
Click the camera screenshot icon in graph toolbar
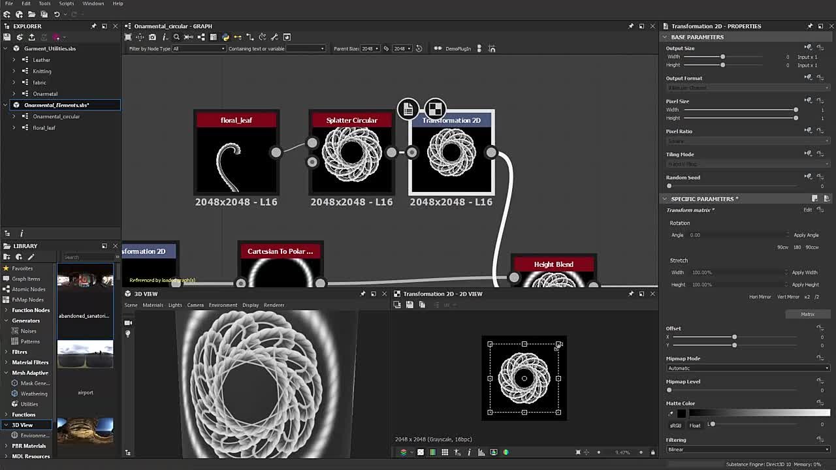(152, 37)
